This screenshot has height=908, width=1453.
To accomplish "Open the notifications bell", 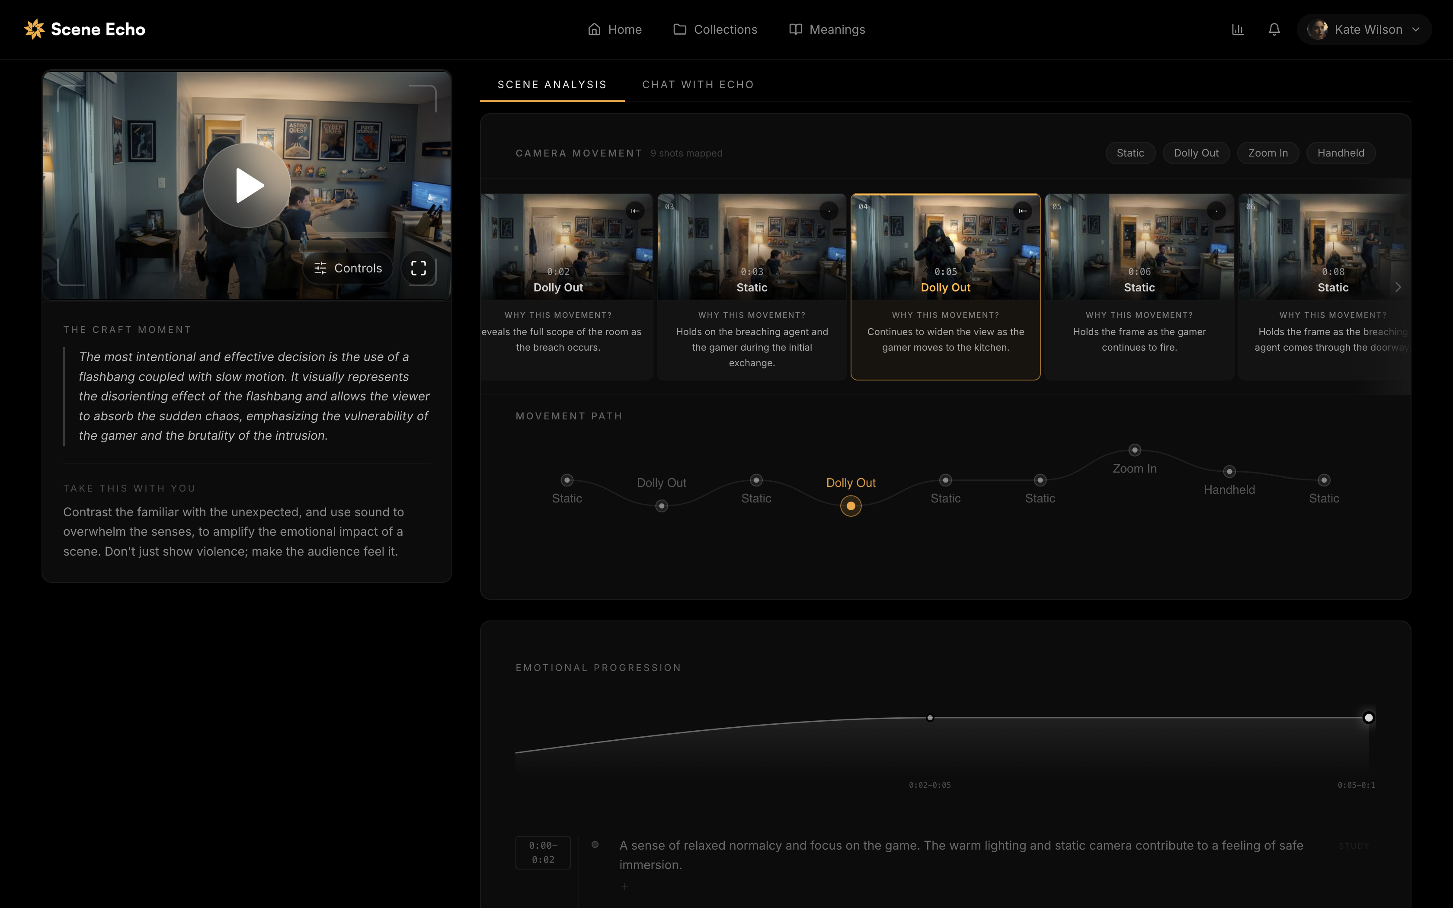I will click(x=1274, y=29).
